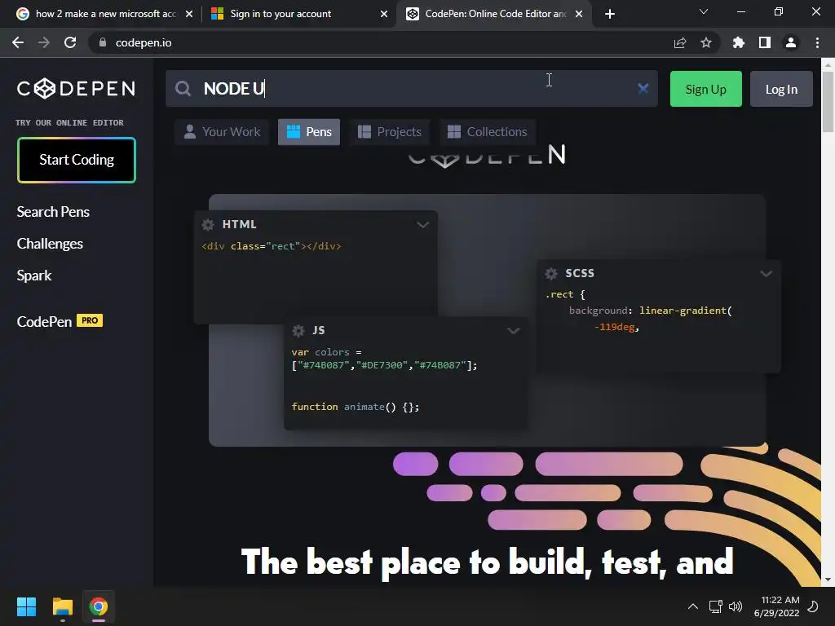Open the tab search dropdown arrow
Viewport: 835px width, 626px height.
pyautogui.click(x=704, y=11)
